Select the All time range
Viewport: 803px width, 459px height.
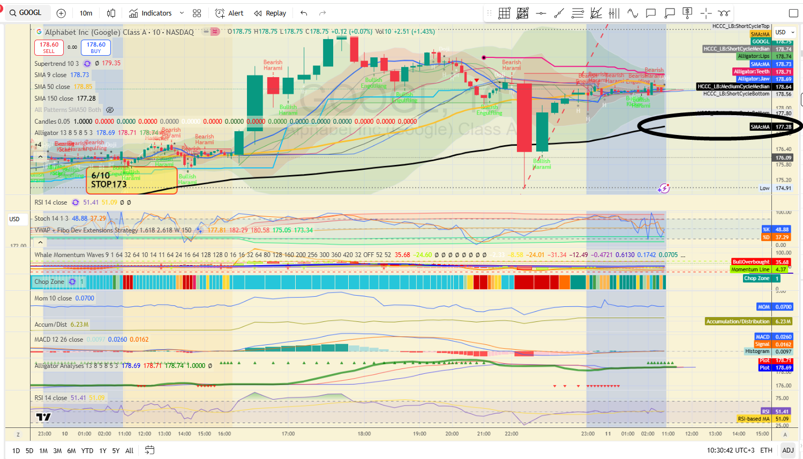pyautogui.click(x=129, y=450)
